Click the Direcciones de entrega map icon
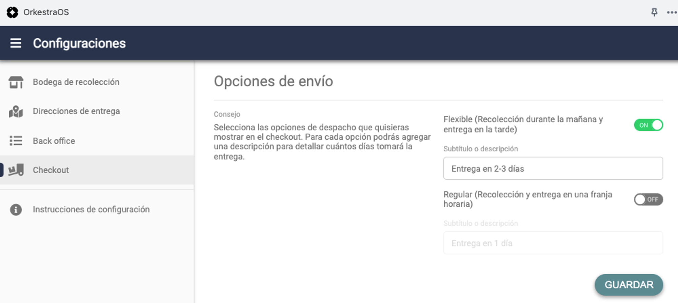678x303 pixels. click(16, 111)
